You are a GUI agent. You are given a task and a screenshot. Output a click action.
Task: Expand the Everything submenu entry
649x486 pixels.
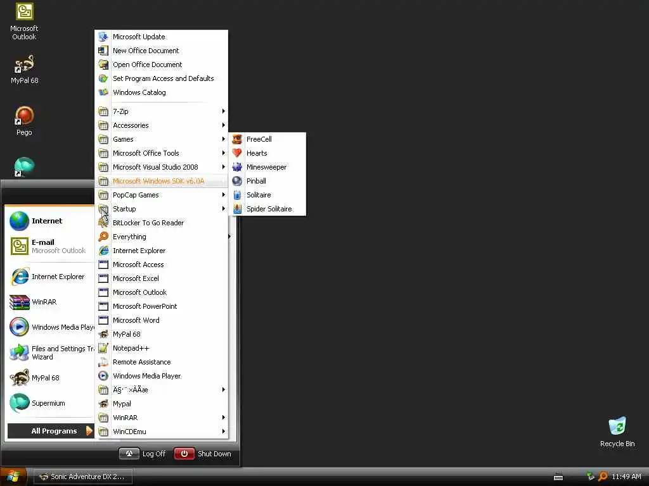tap(162, 237)
